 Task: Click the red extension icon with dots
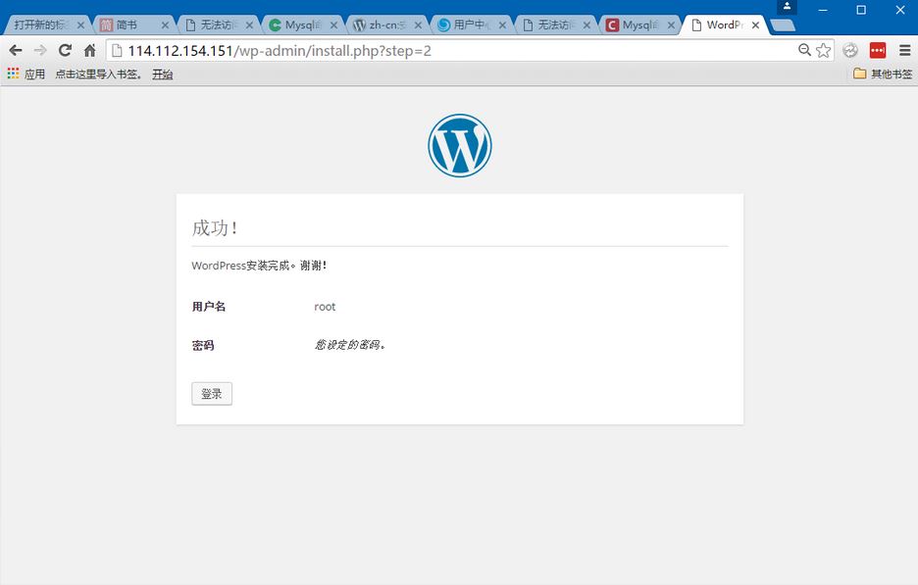878,50
